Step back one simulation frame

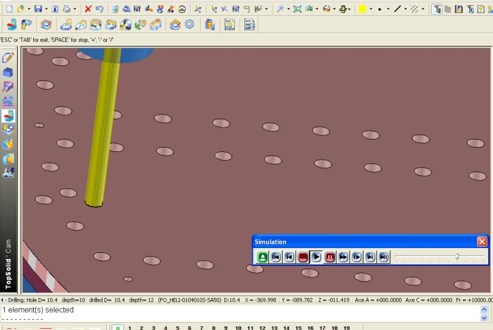pos(289,257)
